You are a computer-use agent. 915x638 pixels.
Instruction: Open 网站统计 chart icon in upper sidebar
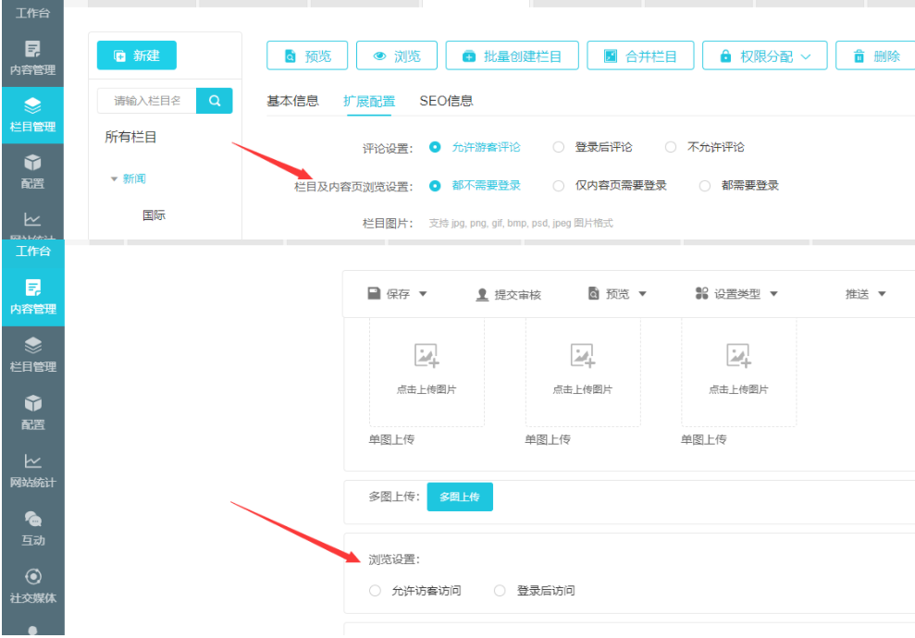[x=32, y=219]
